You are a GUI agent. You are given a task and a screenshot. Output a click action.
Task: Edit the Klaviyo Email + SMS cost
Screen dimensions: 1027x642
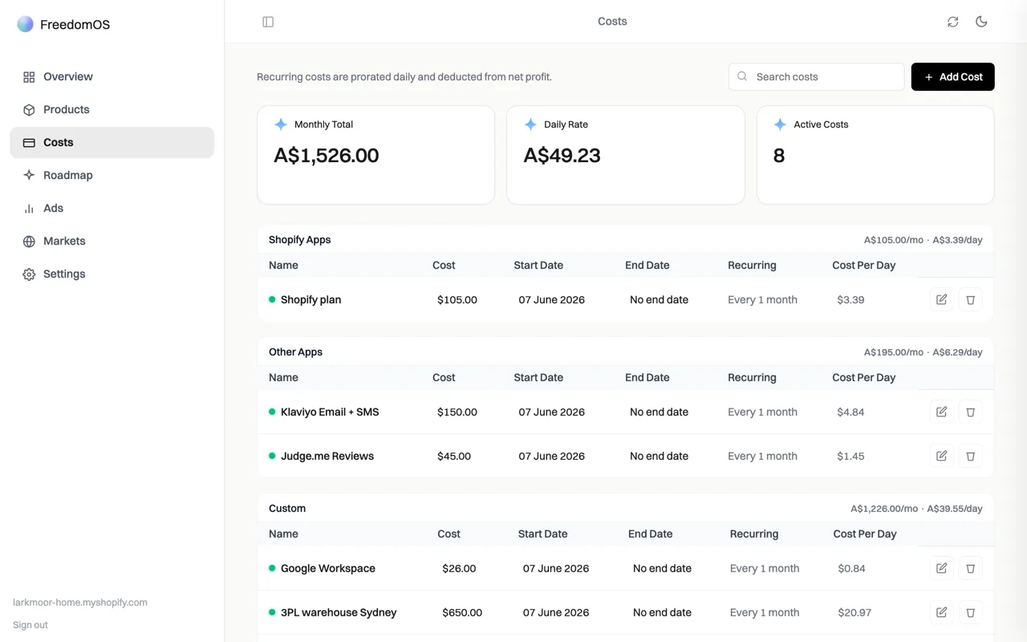[x=942, y=412]
